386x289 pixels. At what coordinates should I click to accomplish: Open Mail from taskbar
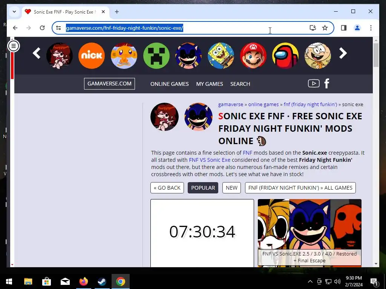coord(65,281)
